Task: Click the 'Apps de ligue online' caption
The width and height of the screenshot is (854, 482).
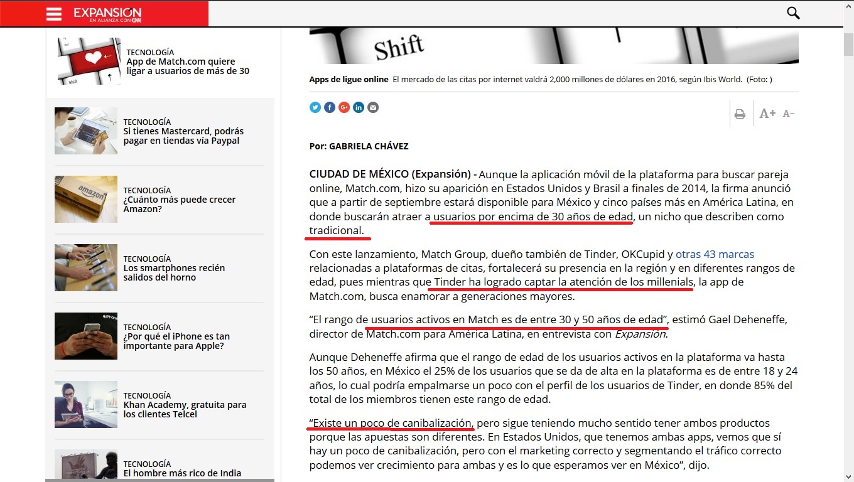Action: pyautogui.click(x=349, y=80)
